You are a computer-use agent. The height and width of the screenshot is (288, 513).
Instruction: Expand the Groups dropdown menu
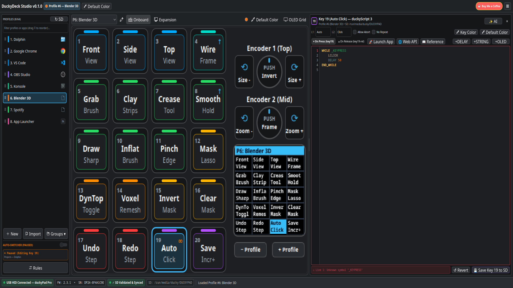click(x=56, y=234)
